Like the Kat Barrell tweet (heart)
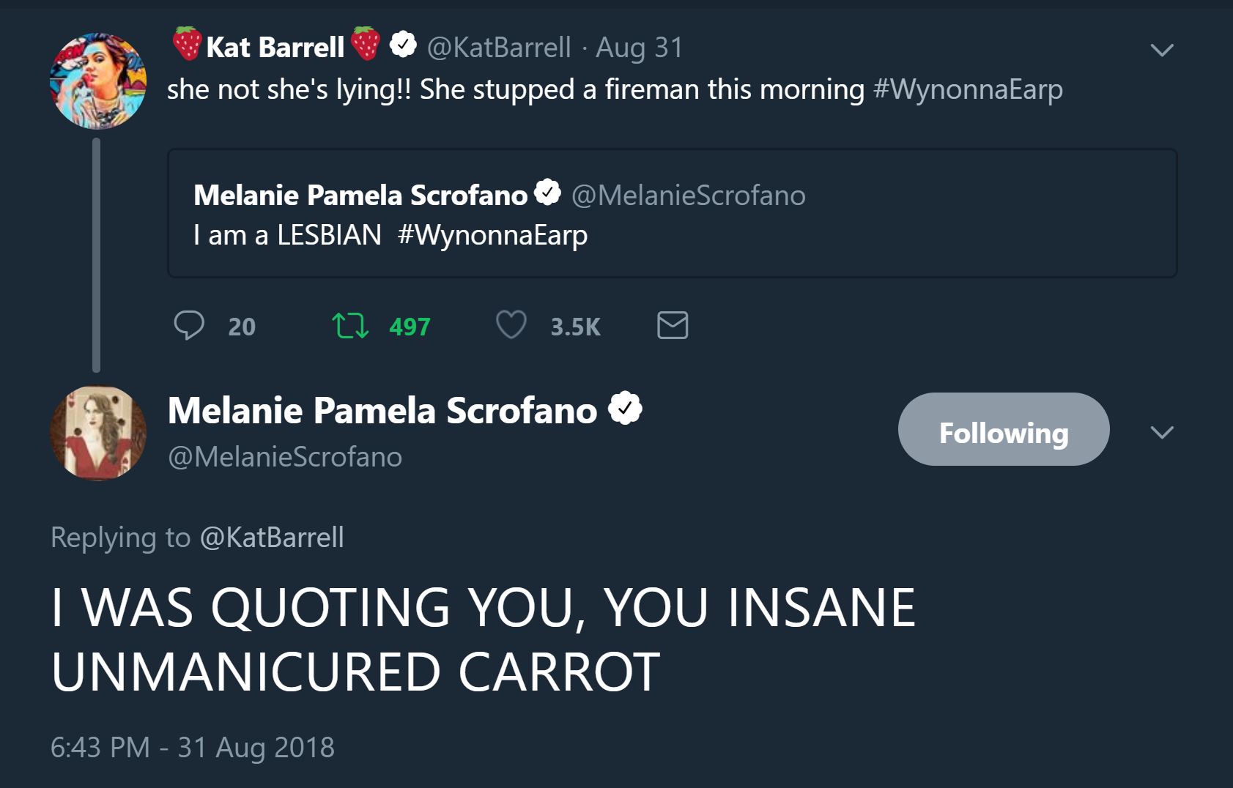The image size is (1233, 788). [511, 325]
